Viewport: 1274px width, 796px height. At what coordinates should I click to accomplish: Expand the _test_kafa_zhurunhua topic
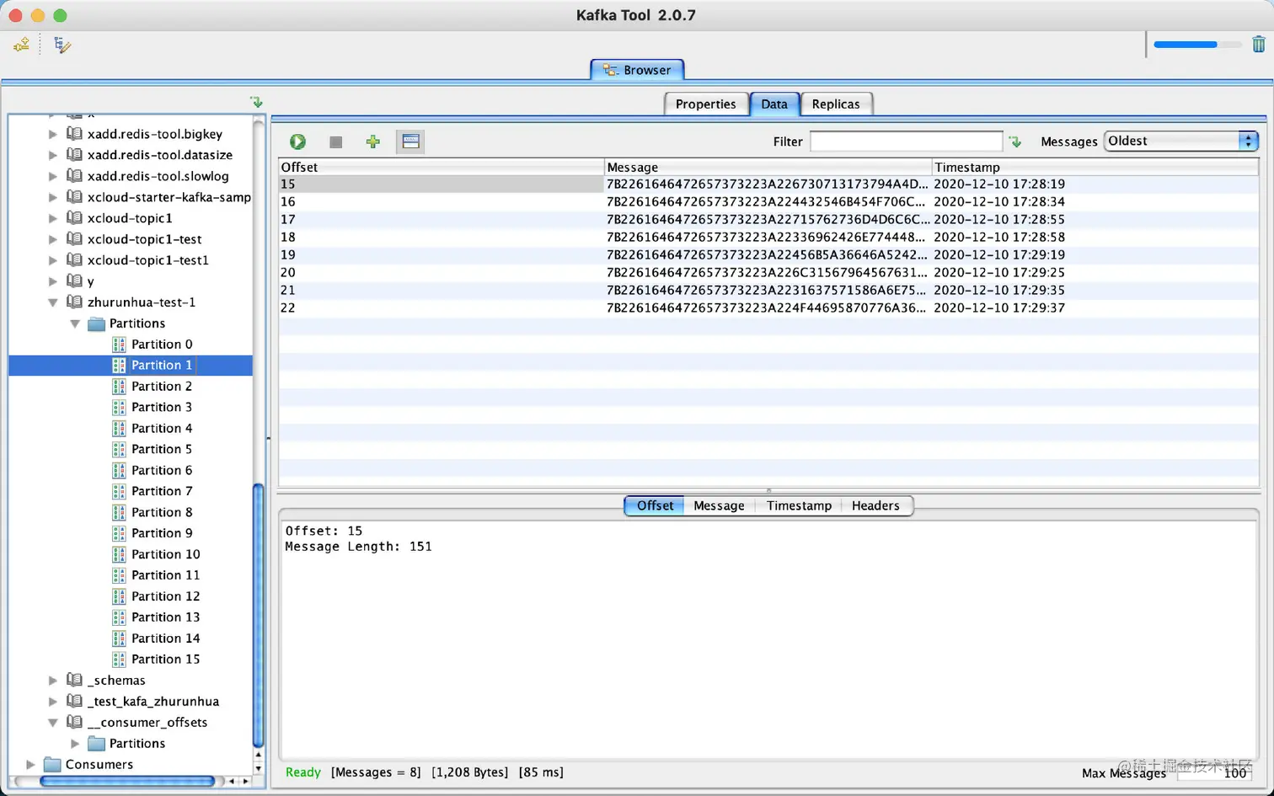[x=52, y=702]
